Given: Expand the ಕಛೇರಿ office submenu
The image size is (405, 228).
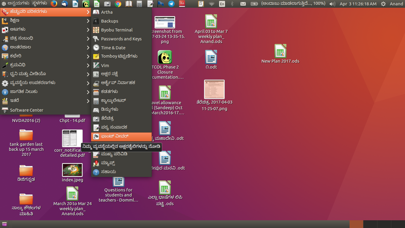Looking at the screenshot, I should [x=46, y=56].
